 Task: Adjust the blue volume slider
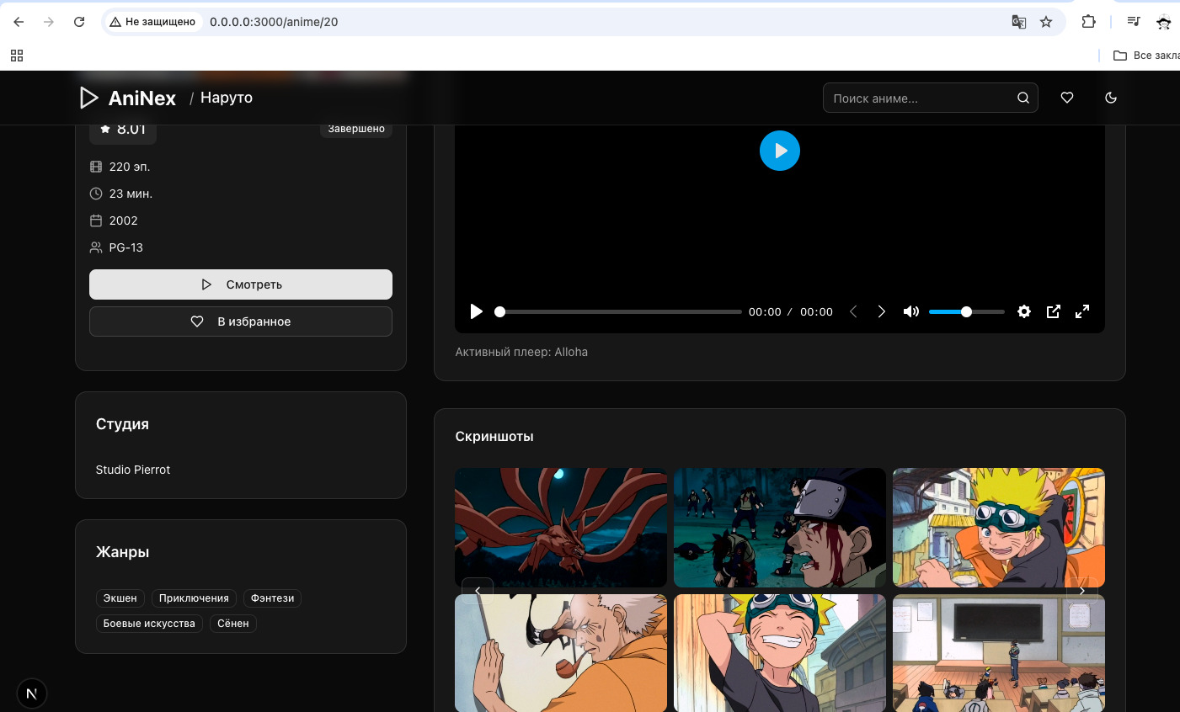[967, 311]
